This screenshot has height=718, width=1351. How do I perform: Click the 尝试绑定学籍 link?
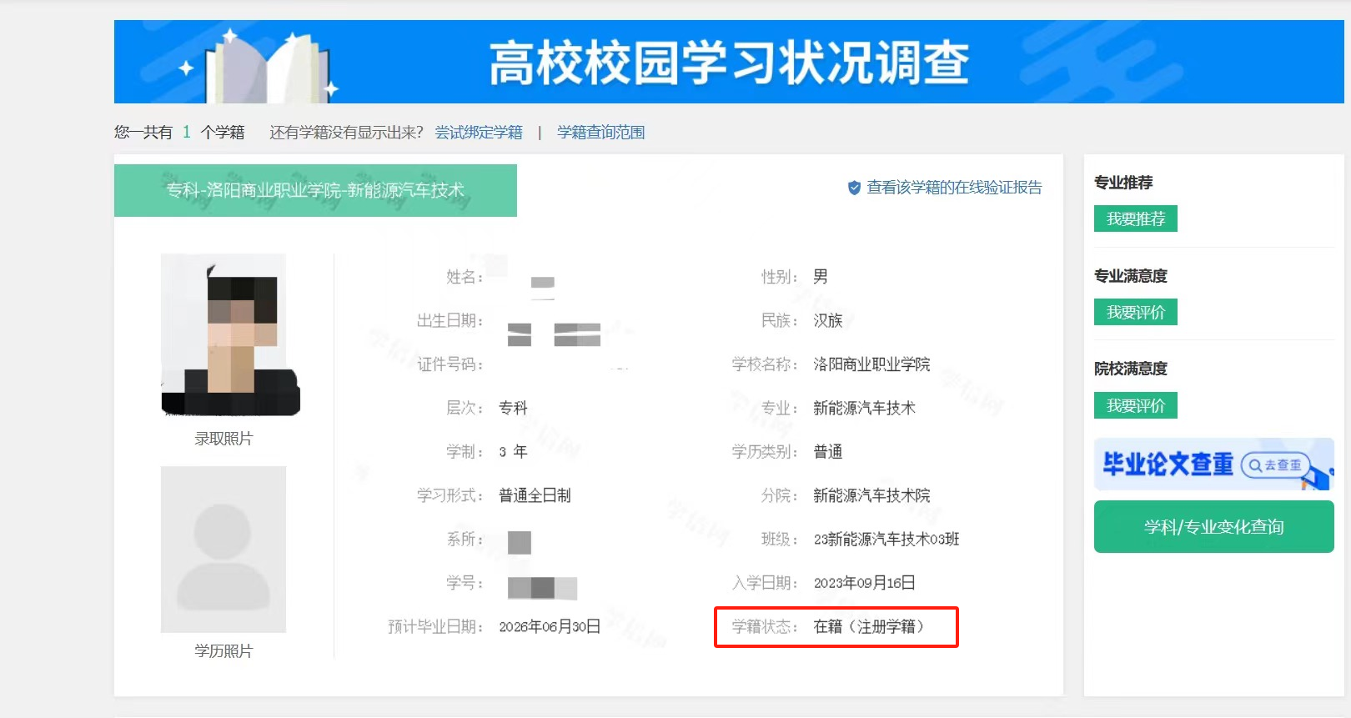pyautogui.click(x=479, y=133)
